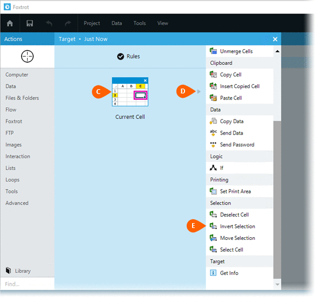Image resolution: width=316 pixels, height=302 pixels.
Task: Select the crosshair target selector icon
Action: click(27, 56)
